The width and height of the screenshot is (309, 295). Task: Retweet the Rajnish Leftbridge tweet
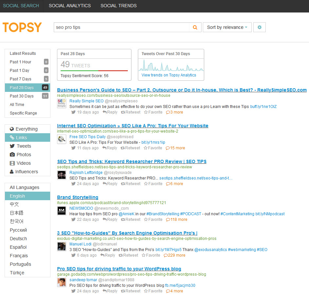pyautogui.click(x=131, y=184)
